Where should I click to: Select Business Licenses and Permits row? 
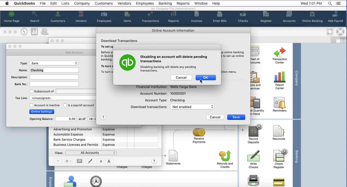click(103, 145)
